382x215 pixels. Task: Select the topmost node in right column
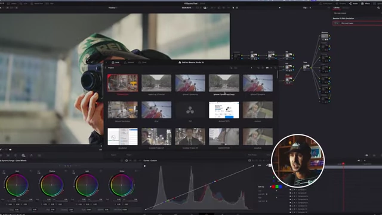pyautogui.click(x=325, y=37)
